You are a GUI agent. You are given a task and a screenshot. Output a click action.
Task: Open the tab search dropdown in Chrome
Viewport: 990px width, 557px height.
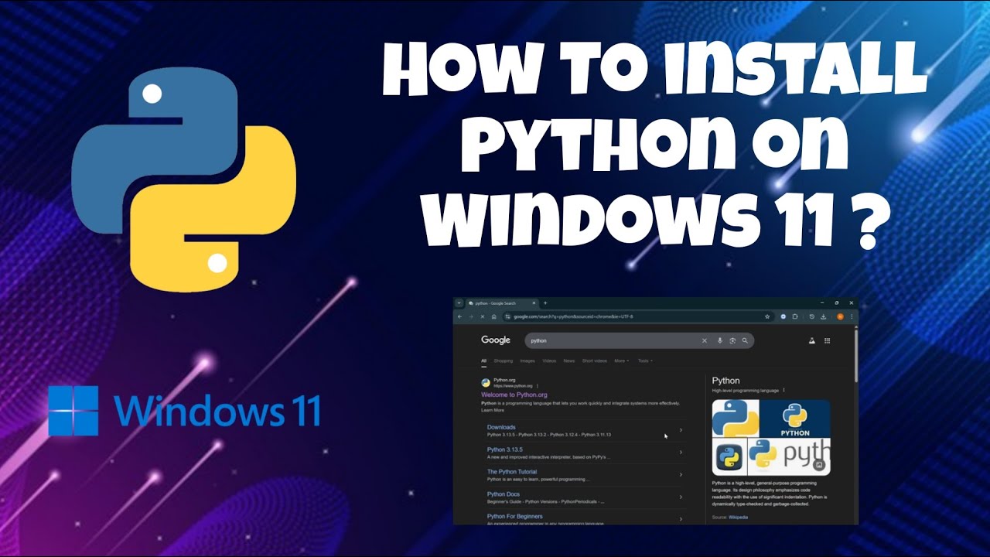coord(459,303)
